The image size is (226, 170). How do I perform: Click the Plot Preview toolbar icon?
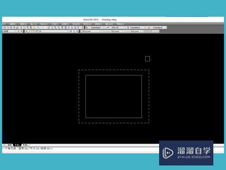(8, 28)
